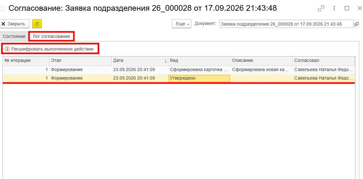Maximize the Согласование window
The width and height of the screenshot is (363, 179).
point(347,9)
